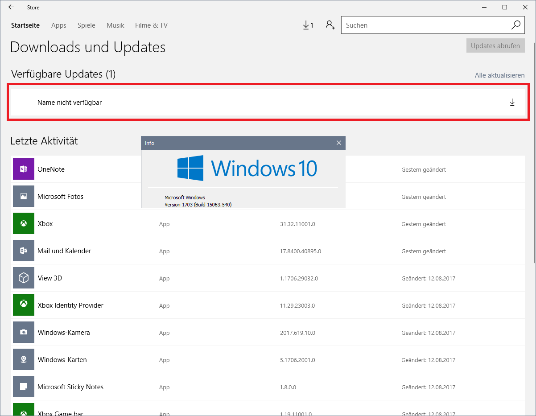Viewport: 536px width, 416px height.
Task: Close the Info dialog
Action: [339, 143]
